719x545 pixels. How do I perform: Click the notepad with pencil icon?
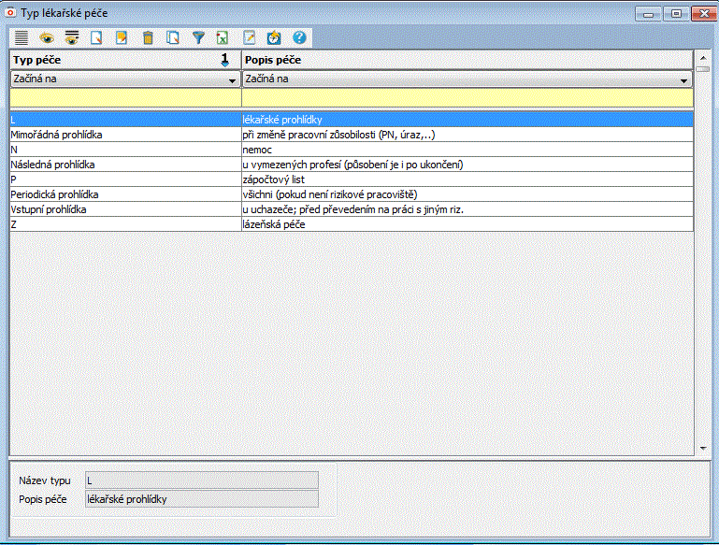(249, 38)
